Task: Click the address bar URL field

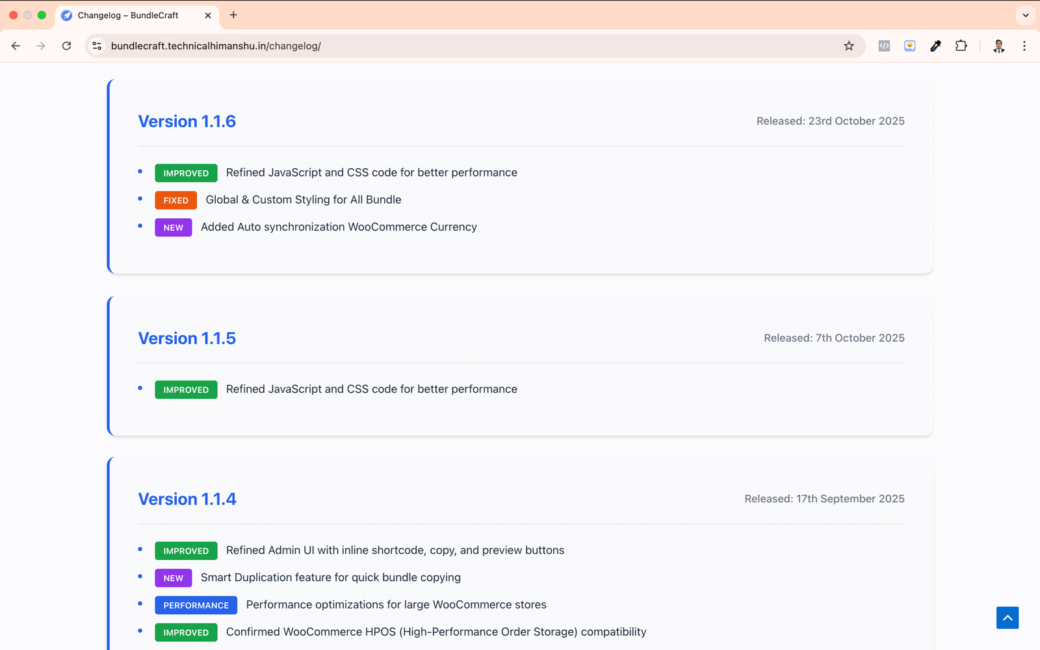Action: tap(455, 46)
